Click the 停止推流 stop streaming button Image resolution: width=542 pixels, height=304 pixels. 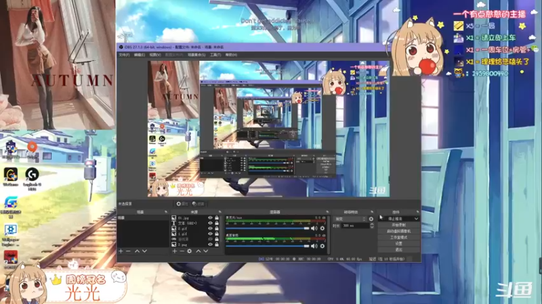(395, 219)
